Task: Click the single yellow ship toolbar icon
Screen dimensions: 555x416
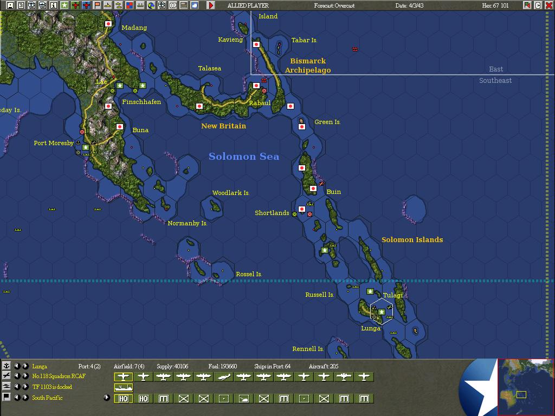Action: coord(108,5)
